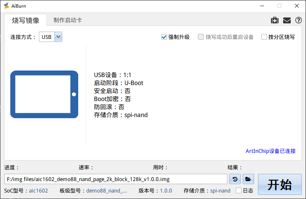Screen dimensions: 306x199
Task: Open the first-aid toolkit icon
Action: click(274, 21)
